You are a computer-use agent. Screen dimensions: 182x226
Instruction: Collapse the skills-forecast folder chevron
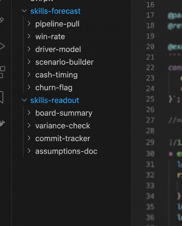[x=24, y=11]
